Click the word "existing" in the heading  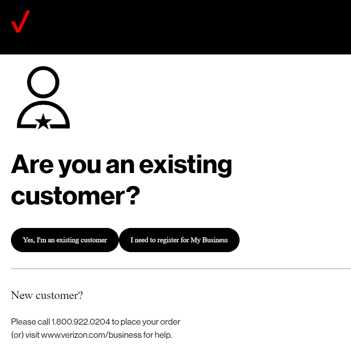coord(186,165)
